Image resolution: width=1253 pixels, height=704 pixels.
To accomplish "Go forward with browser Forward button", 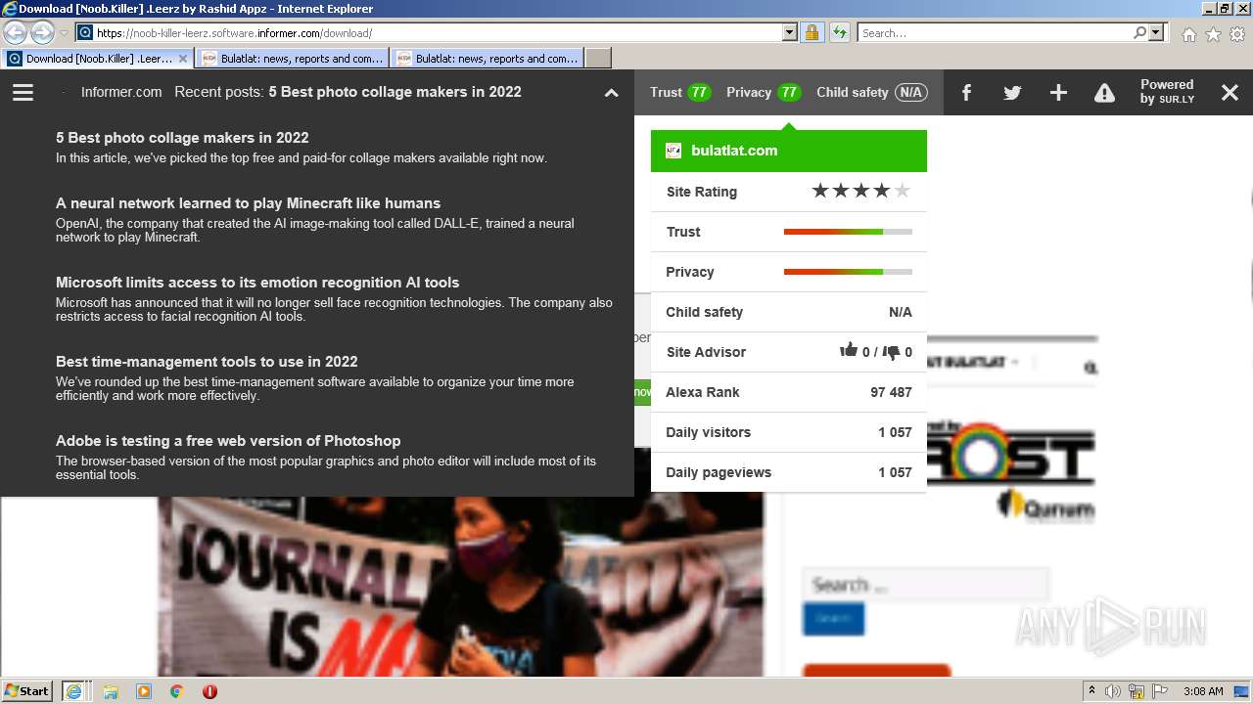I will (42, 32).
